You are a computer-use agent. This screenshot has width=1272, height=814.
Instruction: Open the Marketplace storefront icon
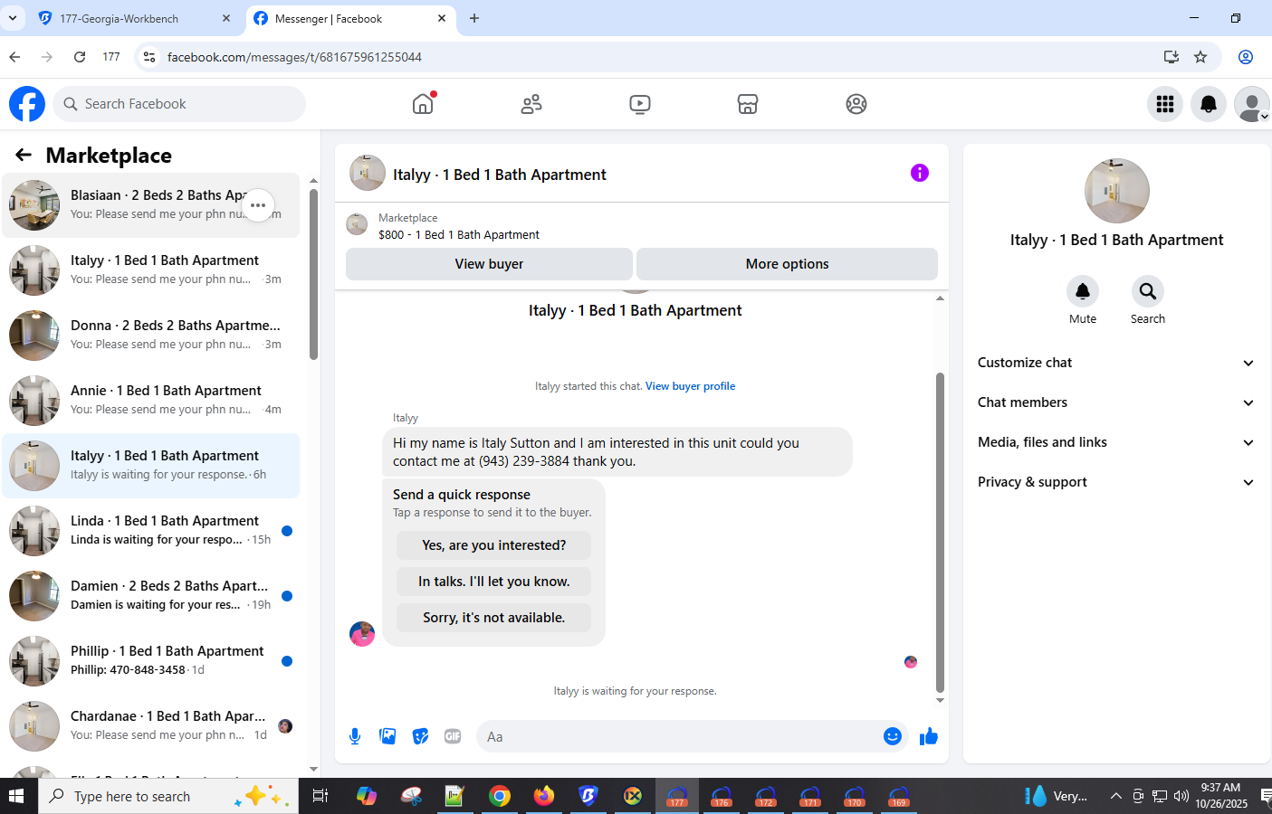[x=748, y=104]
